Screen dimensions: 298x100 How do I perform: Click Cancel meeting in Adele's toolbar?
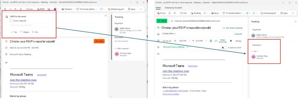coord(161,13)
